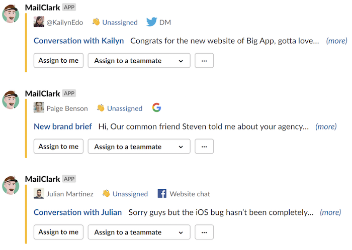Image resolution: width=352 pixels, height=250 pixels.
Task: Click the MailClark avatar on the last message
Action: click(11, 185)
